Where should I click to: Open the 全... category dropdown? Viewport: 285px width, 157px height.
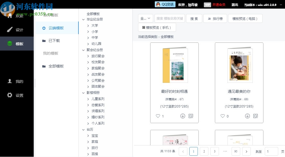pyautogui.click(x=145, y=18)
